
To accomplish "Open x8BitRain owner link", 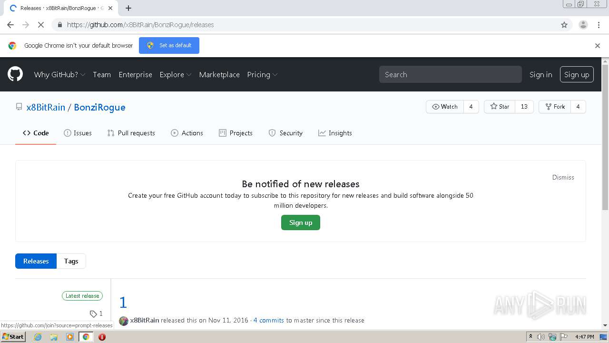I will click(46, 107).
